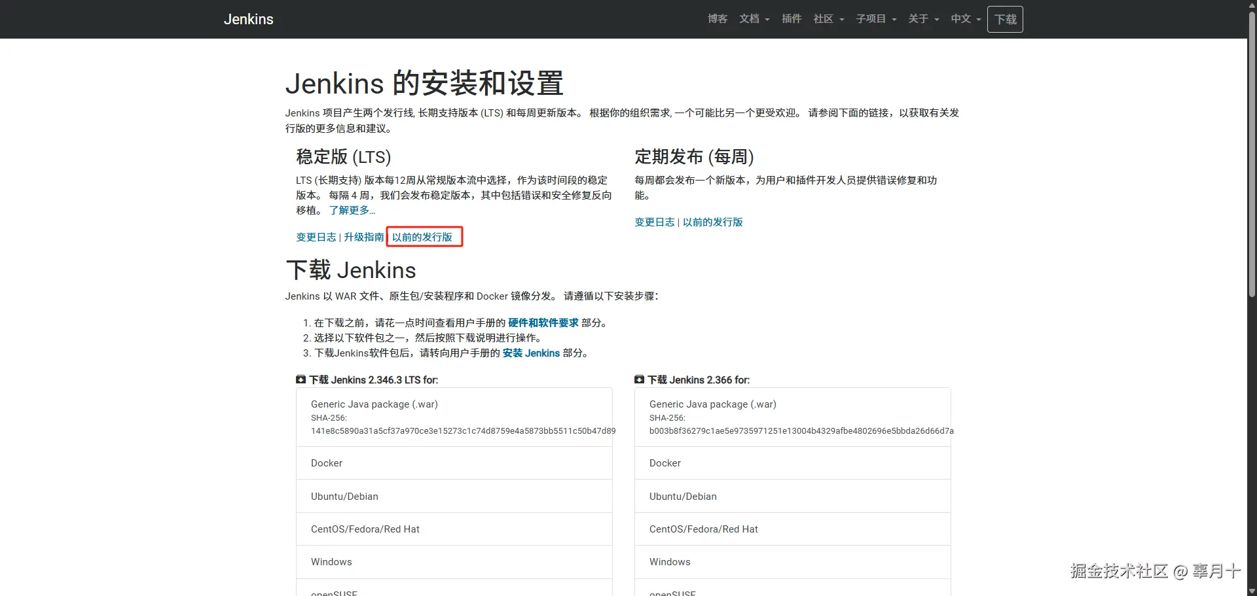Open the 升级指南 link
The width and height of the screenshot is (1257, 596).
coord(364,237)
